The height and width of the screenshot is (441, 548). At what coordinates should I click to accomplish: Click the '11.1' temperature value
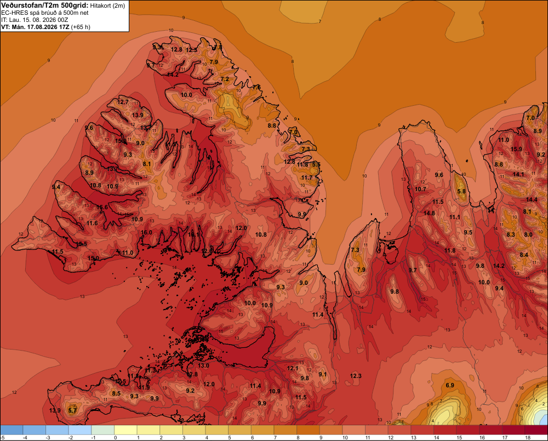pos(455,217)
